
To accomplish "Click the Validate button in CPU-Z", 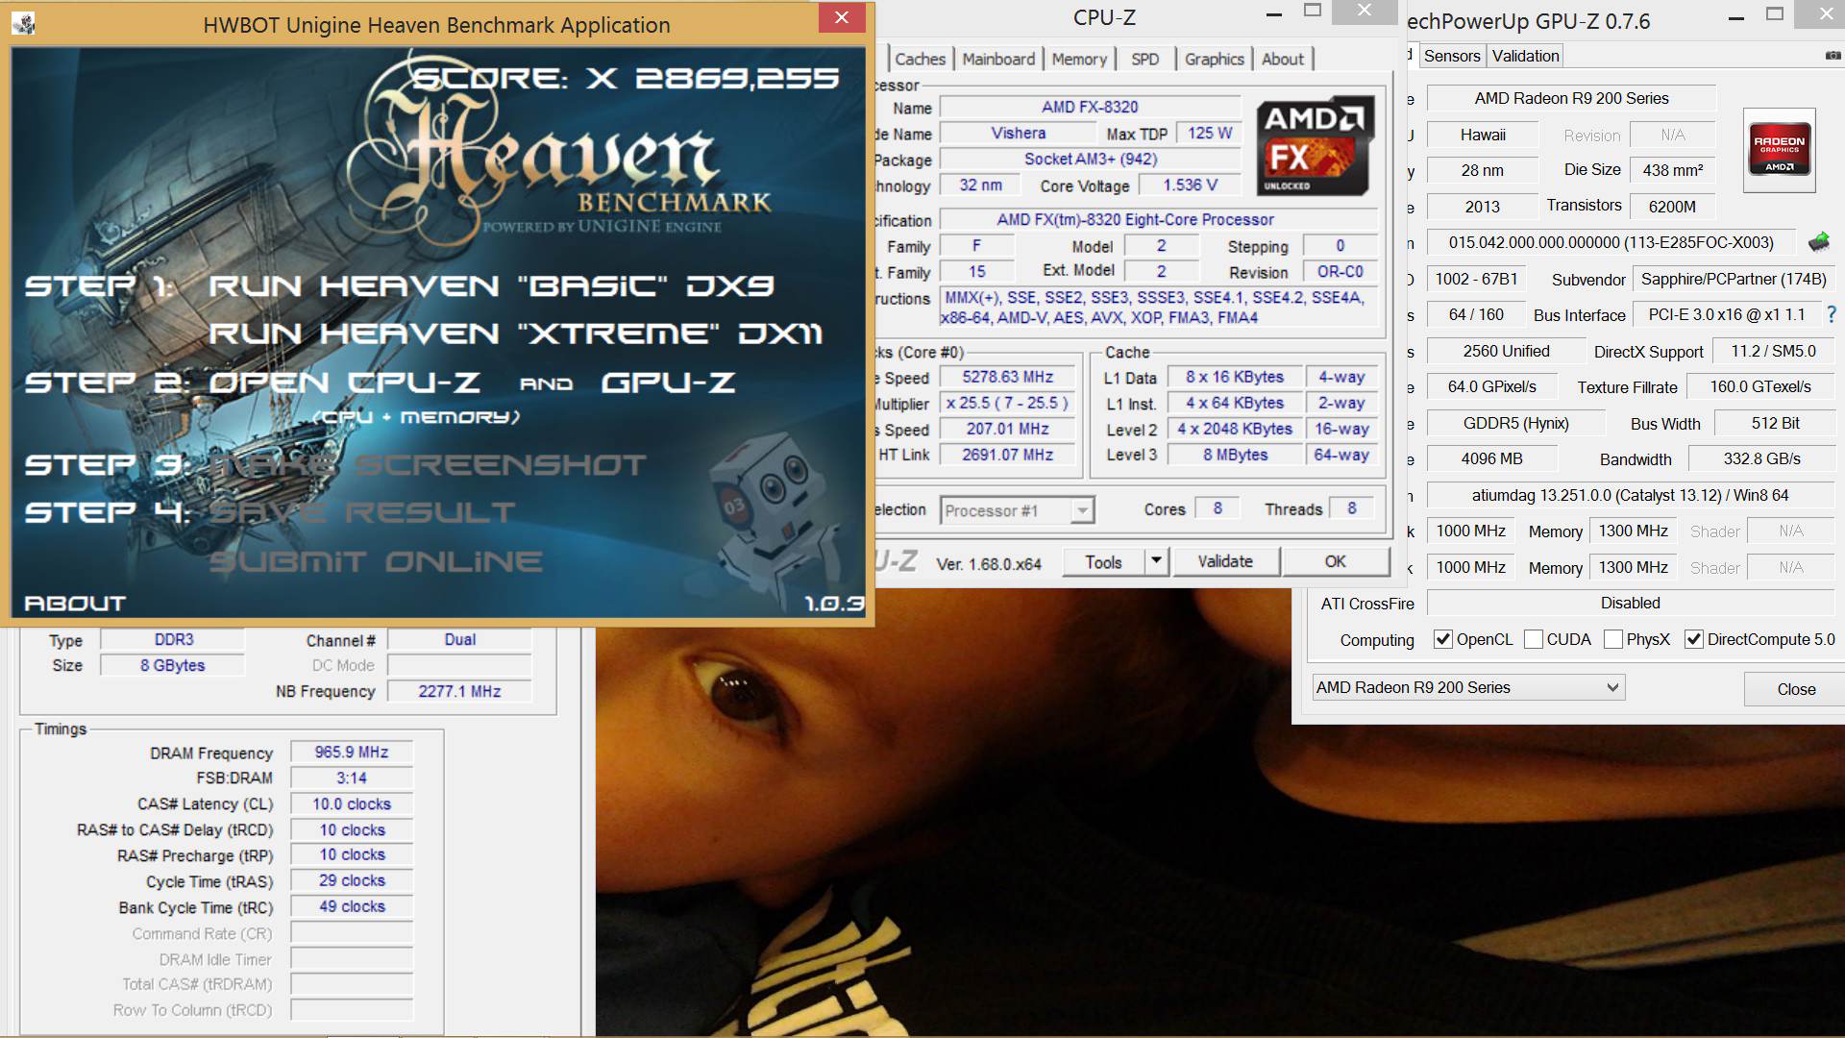I will pos(1225,561).
